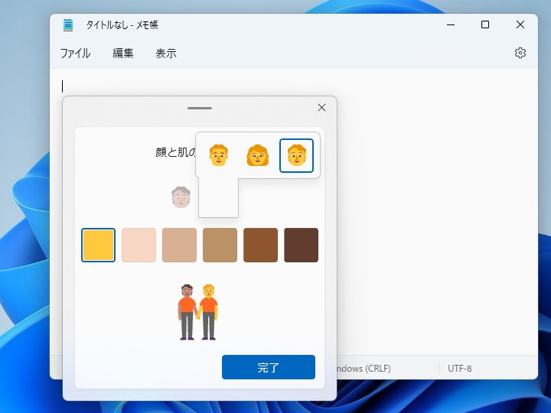Choose the medium skin tone swatch
This screenshot has height=413, width=551.
point(220,246)
